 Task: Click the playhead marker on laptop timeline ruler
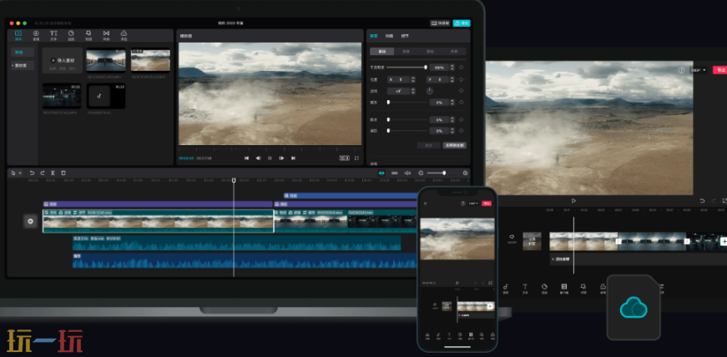click(x=234, y=180)
